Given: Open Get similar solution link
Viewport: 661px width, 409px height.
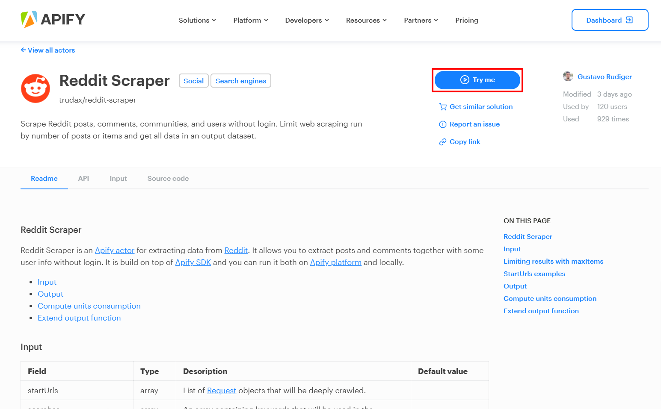Looking at the screenshot, I should [481, 107].
